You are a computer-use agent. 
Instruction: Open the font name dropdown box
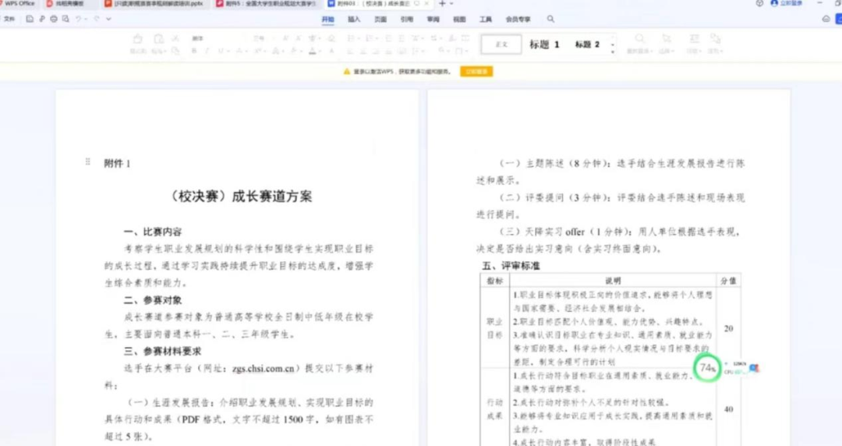210,38
